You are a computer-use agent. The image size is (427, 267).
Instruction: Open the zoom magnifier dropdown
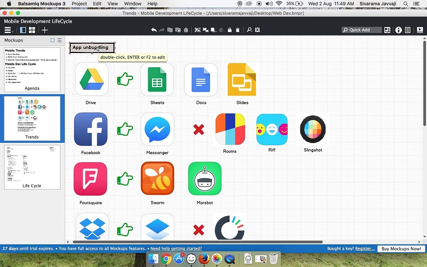pyautogui.click(x=249, y=30)
